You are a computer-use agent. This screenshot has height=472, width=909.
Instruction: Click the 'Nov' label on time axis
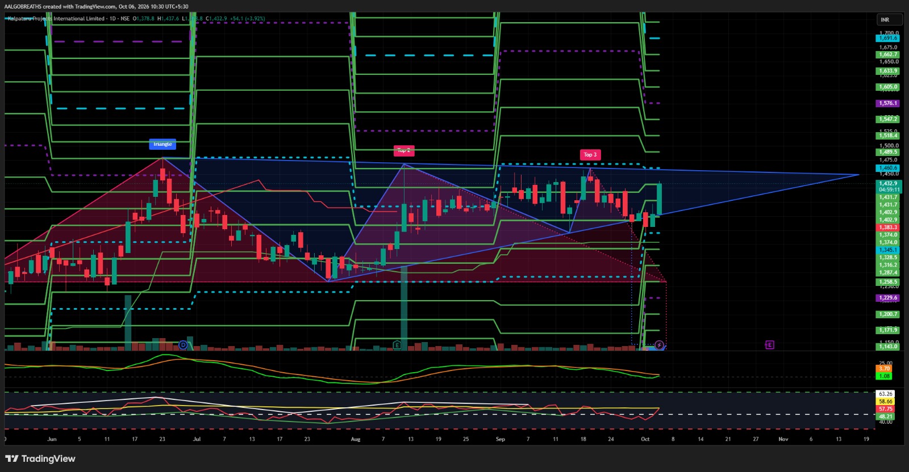pos(783,439)
